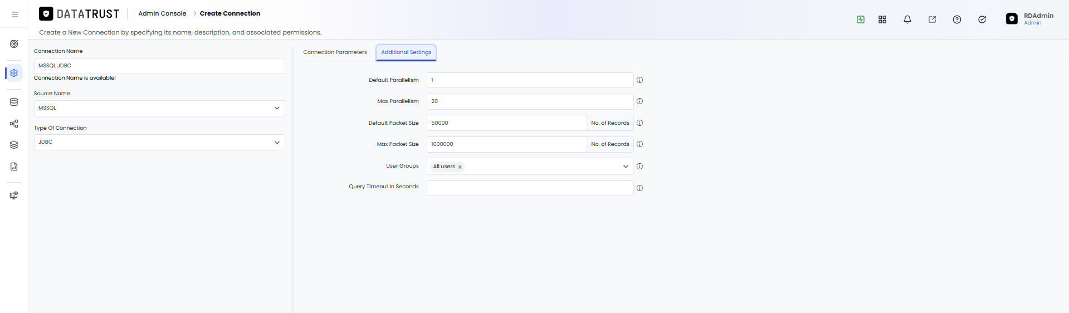Screen dimensions: 1069x313
Task: Open the database sidebar icon
Action: (x=14, y=102)
